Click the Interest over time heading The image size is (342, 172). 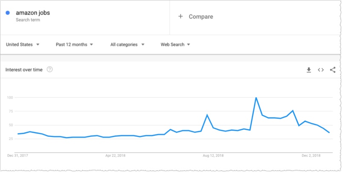tap(24, 70)
